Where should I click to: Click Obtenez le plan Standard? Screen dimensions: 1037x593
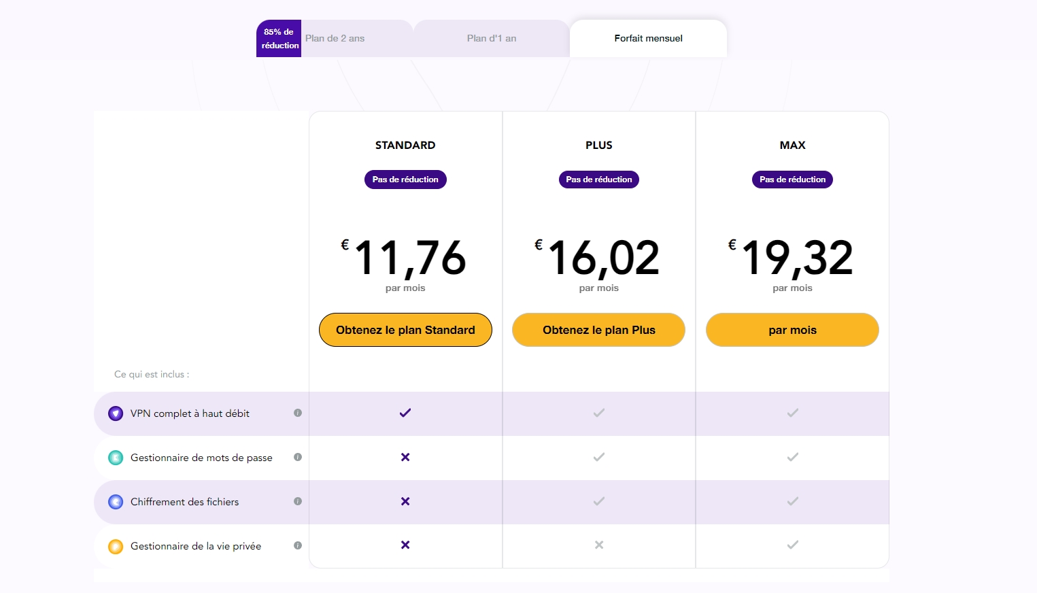405,330
